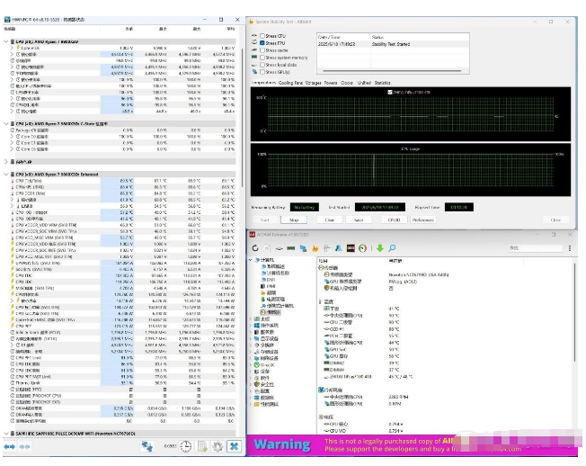Click the HWiNFO clock reset timer icon
Viewport: 586px width, 466px height.
click(184, 446)
